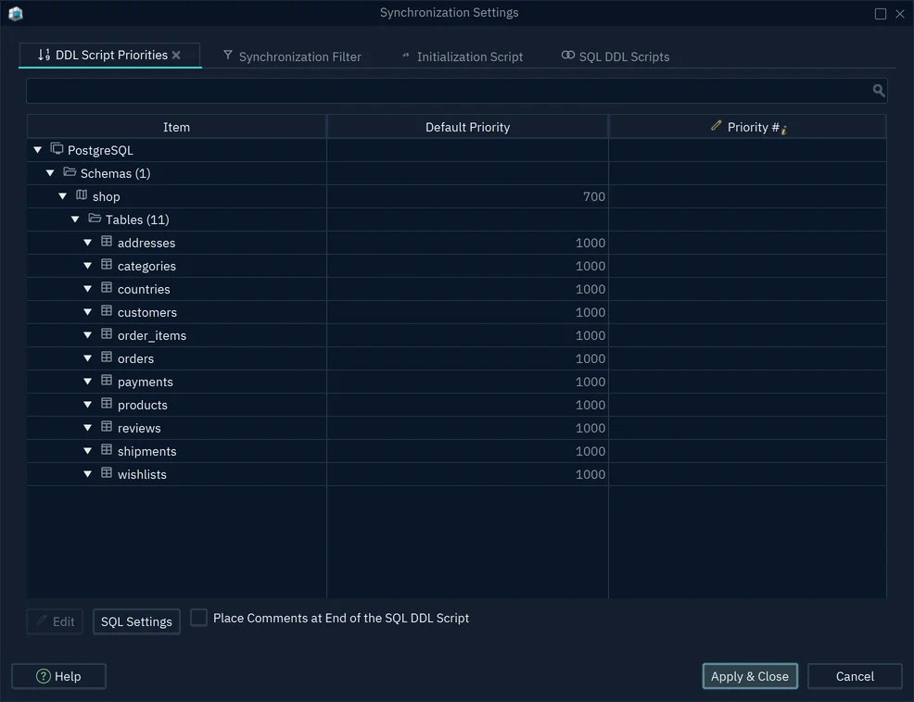This screenshot has height=702, width=914.
Task: Toggle the wishlists table expander arrow
Action: 87,474
